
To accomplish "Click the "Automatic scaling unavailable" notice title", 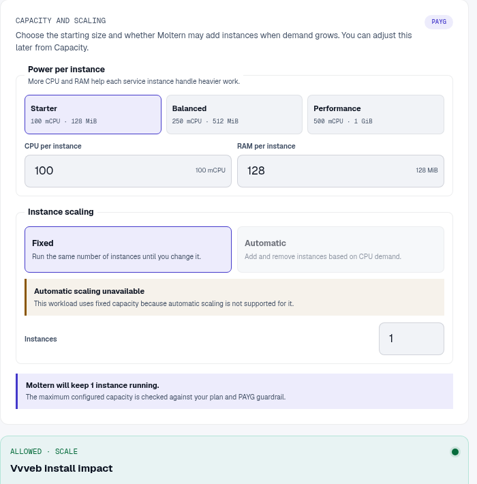I will (x=89, y=291).
